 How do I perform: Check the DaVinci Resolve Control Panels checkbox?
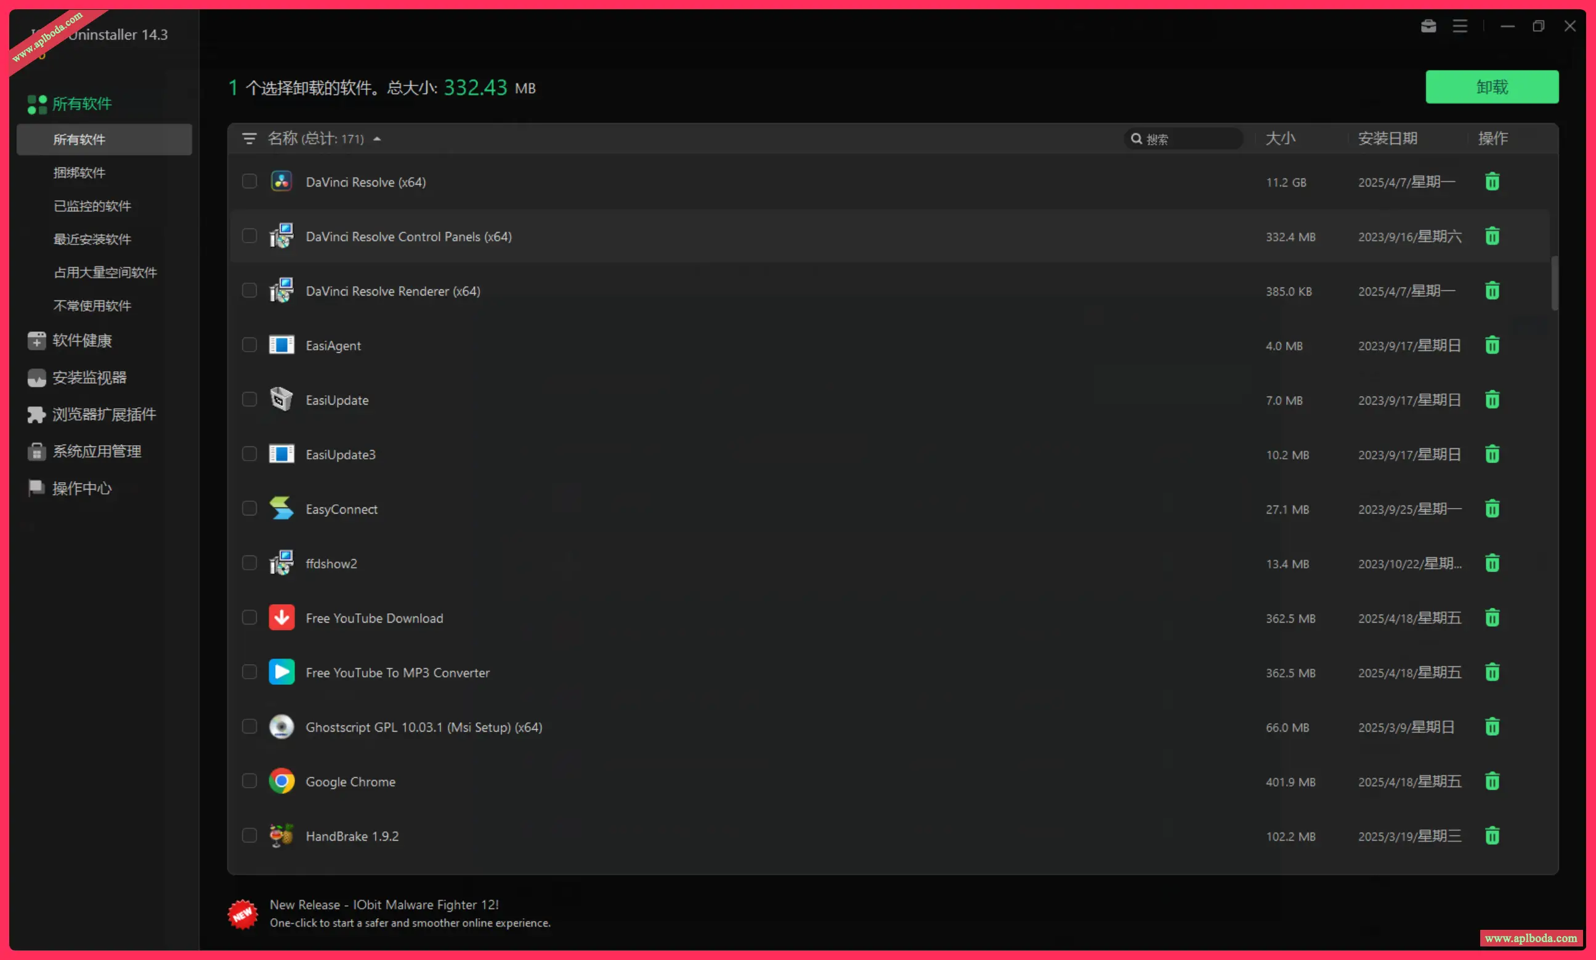point(249,236)
